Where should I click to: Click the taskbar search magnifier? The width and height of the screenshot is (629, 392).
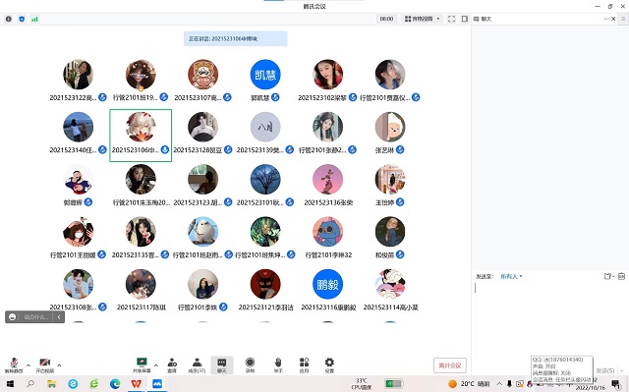coord(30,384)
